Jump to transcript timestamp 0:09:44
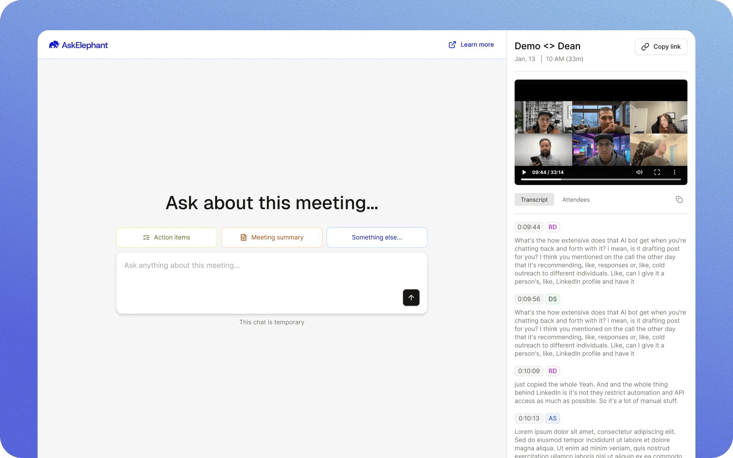Image resolution: width=733 pixels, height=458 pixels. click(529, 227)
